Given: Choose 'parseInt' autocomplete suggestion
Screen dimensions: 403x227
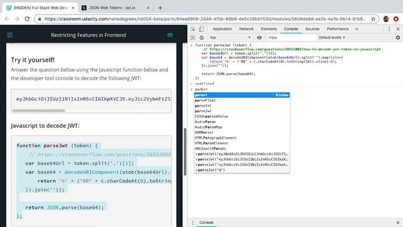Looking at the screenshot, I should pos(242,106).
